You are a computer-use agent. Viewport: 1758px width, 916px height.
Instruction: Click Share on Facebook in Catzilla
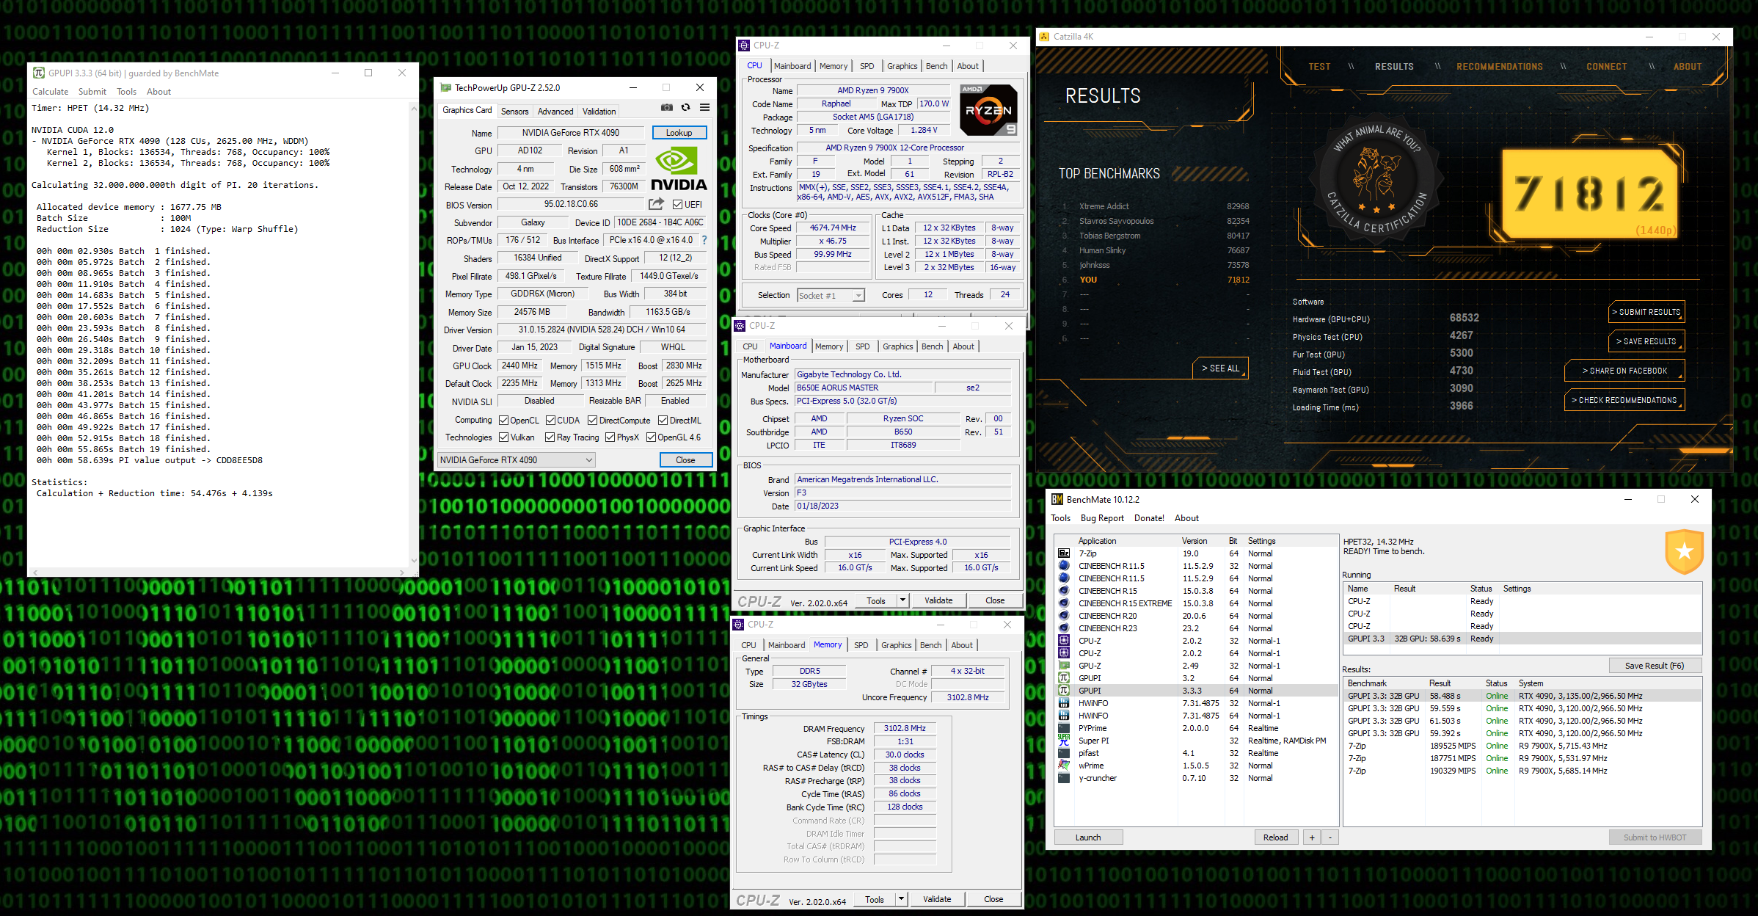click(x=1624, y=371)
